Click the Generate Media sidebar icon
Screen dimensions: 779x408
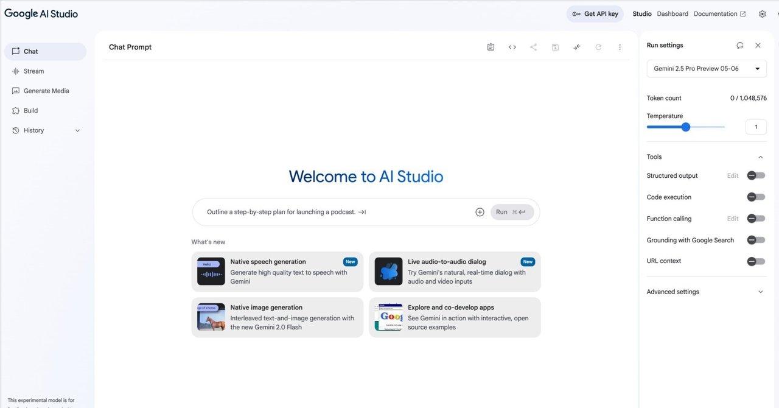16,91
